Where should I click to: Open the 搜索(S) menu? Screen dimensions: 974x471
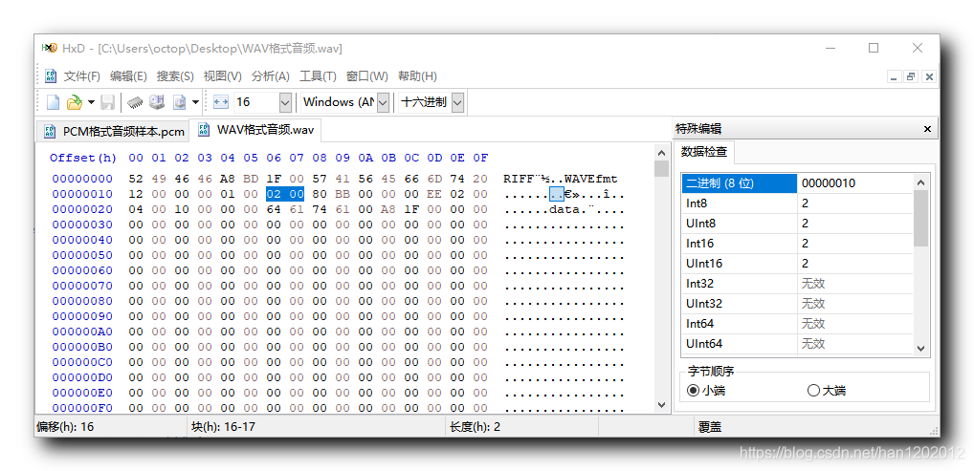pos(175,76)
